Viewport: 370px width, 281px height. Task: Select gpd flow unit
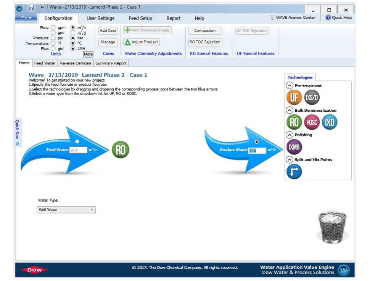tap(53, 32)
